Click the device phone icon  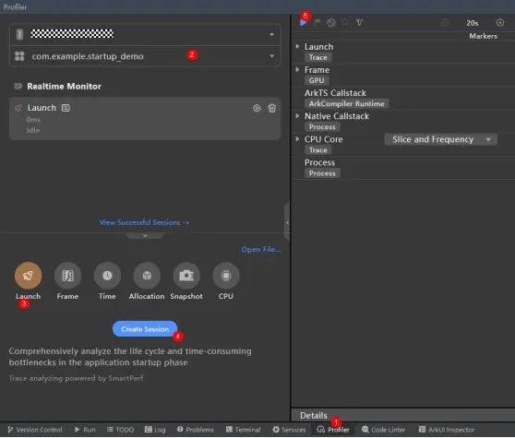(19, 34)
